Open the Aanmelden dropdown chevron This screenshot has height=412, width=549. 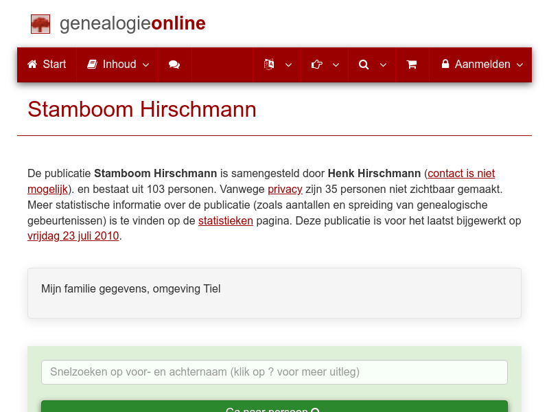coord(520,65)
